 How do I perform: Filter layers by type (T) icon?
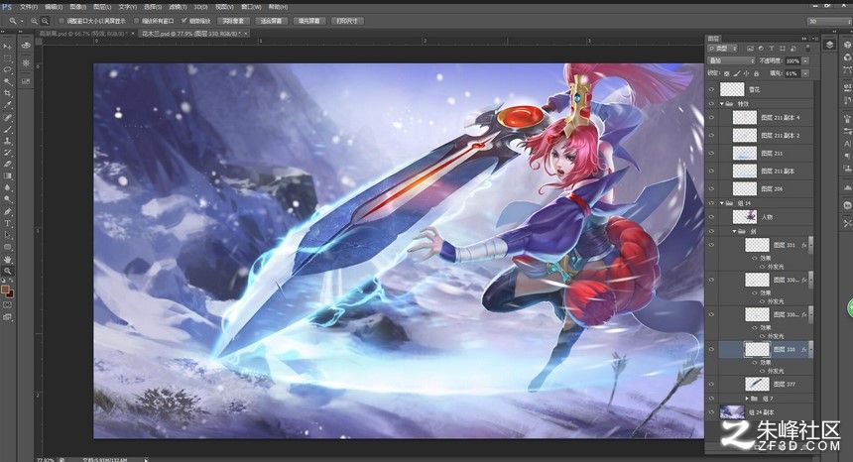771,49
